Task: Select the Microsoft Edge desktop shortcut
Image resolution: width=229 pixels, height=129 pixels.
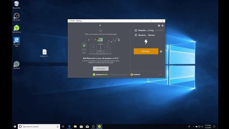Action: [16, 42]
